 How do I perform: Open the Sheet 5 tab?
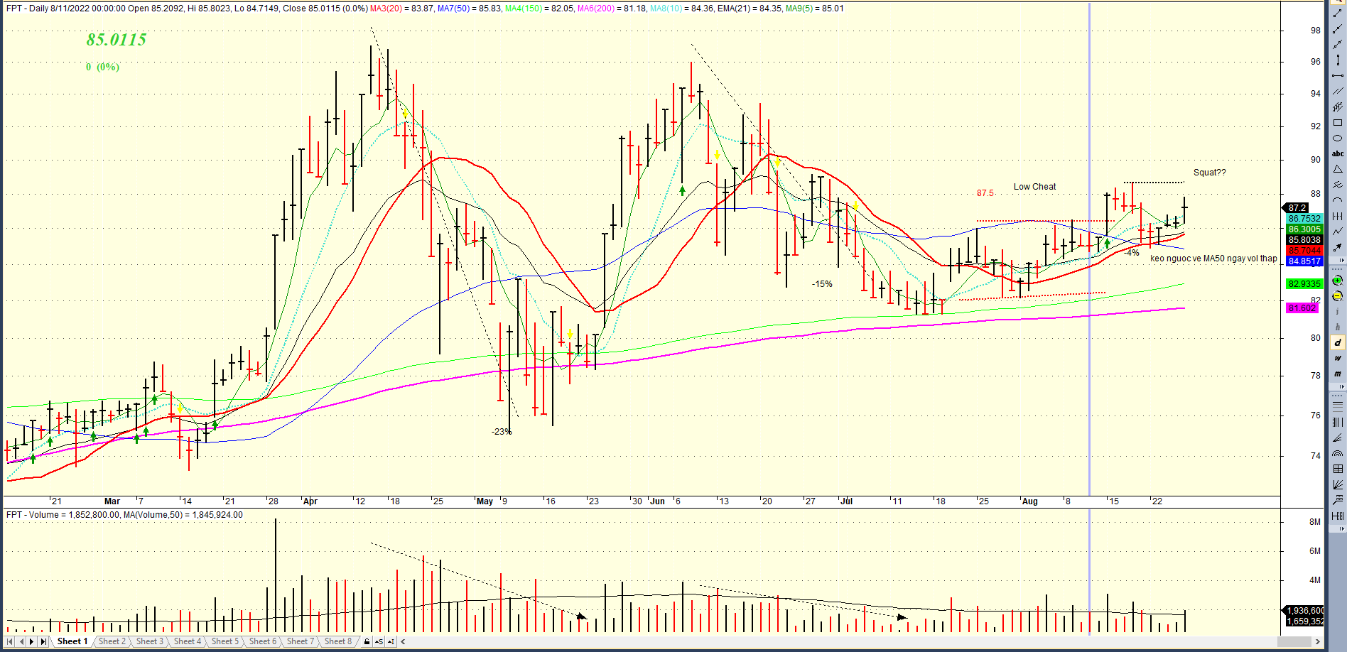225,641
